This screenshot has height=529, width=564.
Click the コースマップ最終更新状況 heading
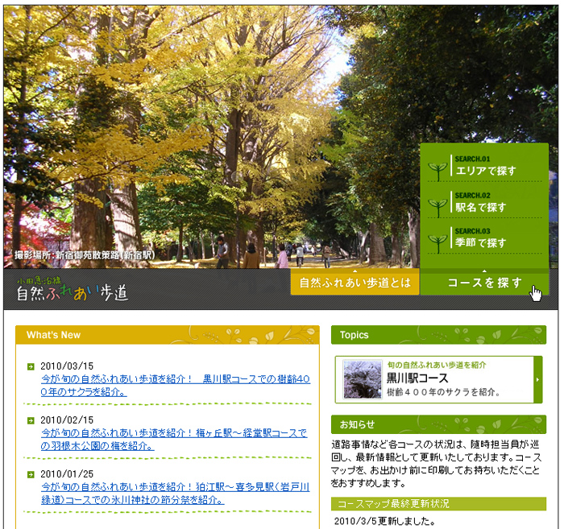[x=438, y=504]
